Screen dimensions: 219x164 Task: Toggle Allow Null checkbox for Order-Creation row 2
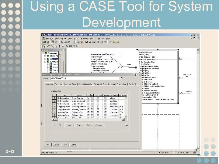[98, 101]
